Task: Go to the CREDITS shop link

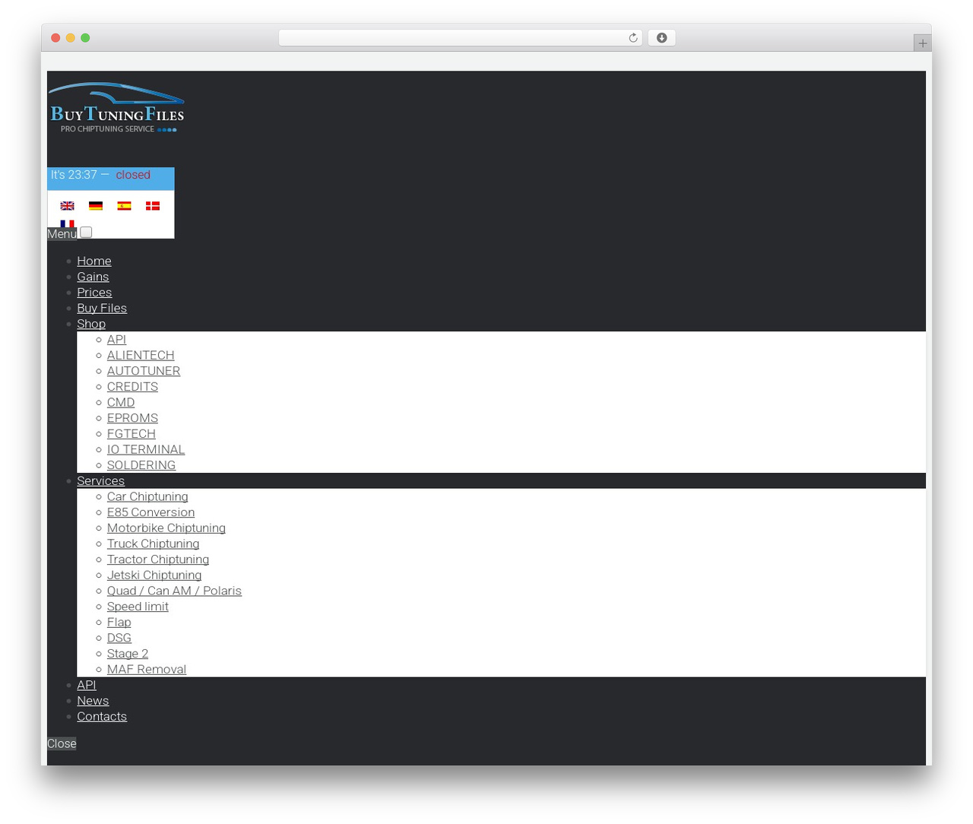Action: 132,387
